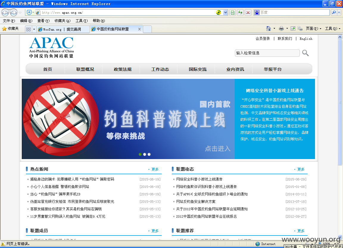Open the 页面 command bar dropdown

tap(314, 29)
